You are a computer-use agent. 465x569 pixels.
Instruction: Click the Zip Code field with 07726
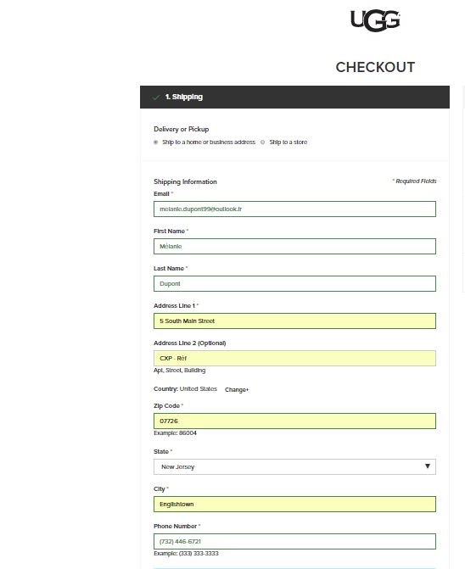[x=294, y=421]
